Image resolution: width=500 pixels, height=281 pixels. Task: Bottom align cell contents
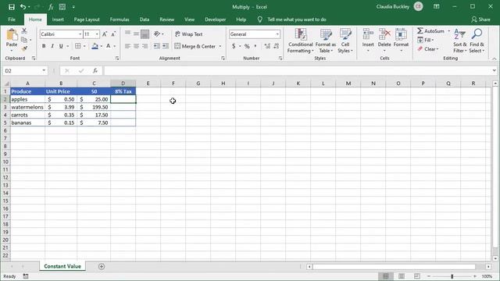coord(145,34)
